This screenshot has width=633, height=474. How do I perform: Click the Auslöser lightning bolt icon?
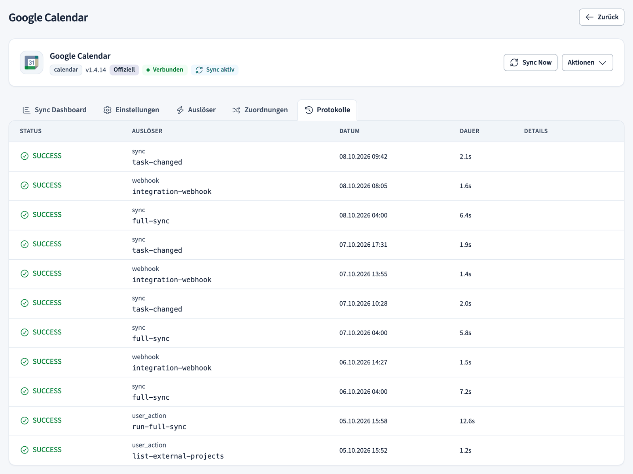pos(180,110)
